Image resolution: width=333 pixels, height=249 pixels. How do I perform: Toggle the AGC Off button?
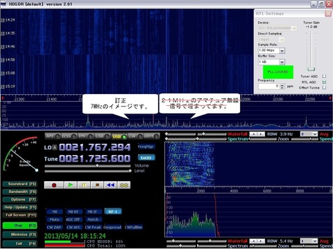pyautogui.click(x=74, y=219)
